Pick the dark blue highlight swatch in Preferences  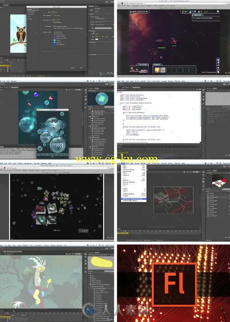[x=54, y=44]
